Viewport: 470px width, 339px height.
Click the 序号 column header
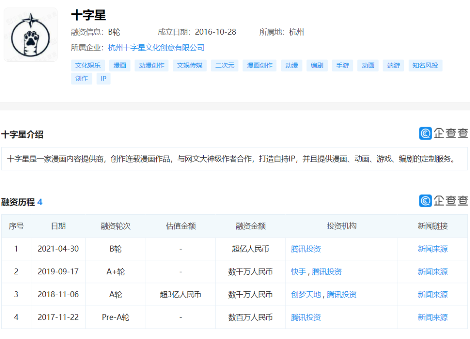point(16,226)
